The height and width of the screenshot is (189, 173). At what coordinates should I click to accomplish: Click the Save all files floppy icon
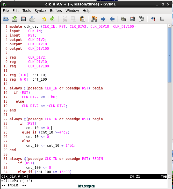23,19
